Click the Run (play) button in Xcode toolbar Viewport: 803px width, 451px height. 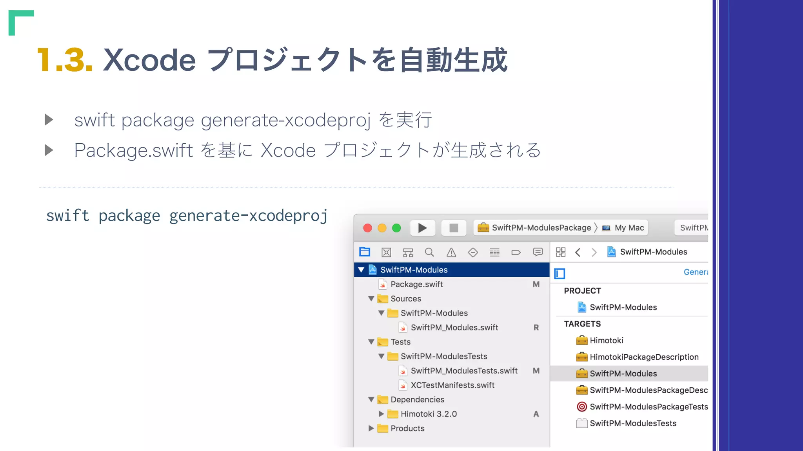[x=423, y=228]
